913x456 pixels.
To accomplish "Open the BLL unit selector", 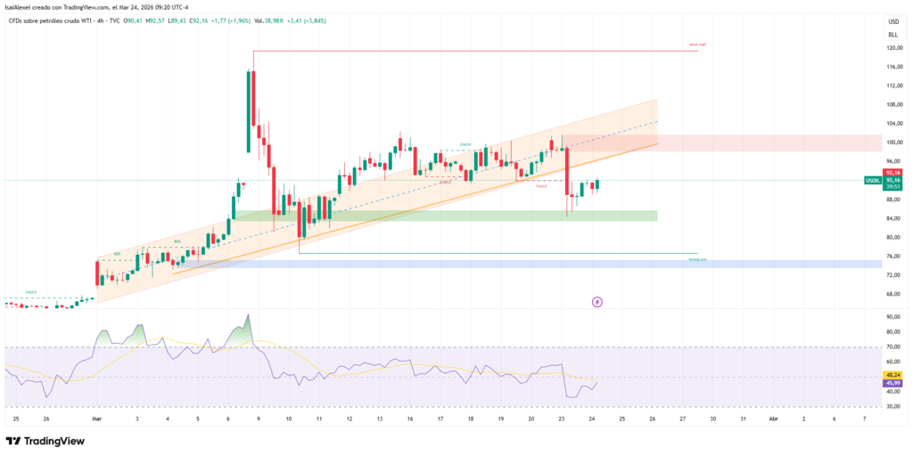I will click(x=892, y=31).
